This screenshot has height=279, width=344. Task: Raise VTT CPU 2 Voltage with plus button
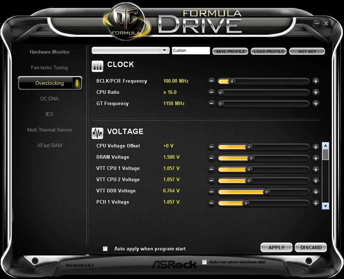(x=316, y=181)
